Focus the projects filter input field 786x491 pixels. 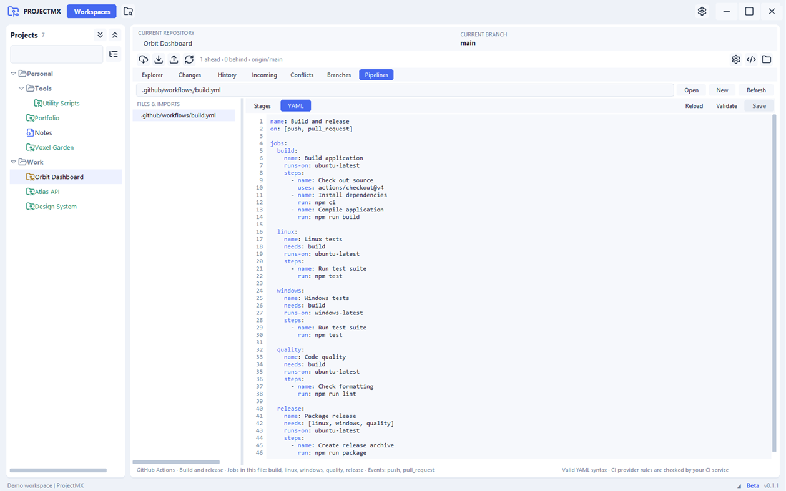point(57,54)
